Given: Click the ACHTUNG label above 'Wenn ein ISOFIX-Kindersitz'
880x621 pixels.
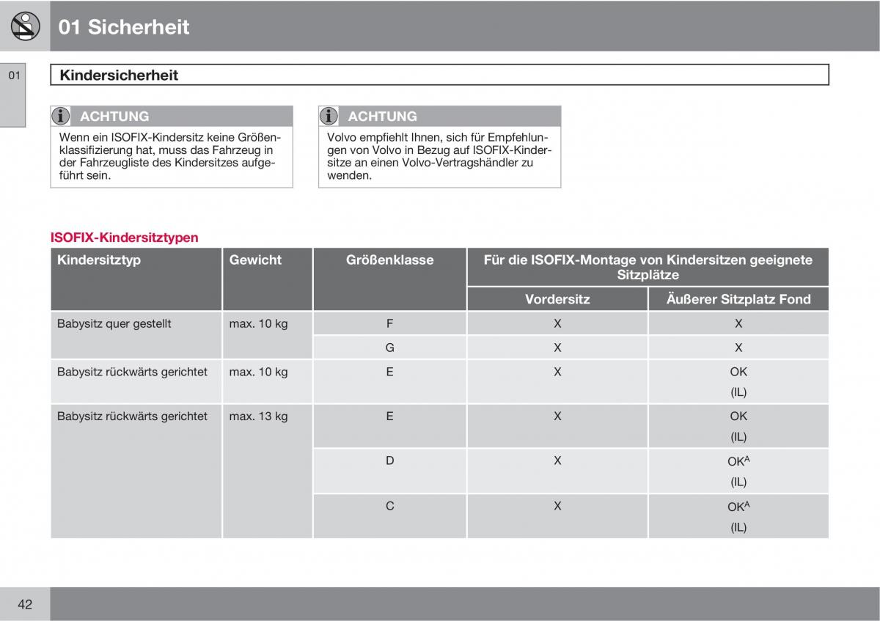Looking at the screenshot, I should pos(114,116).
